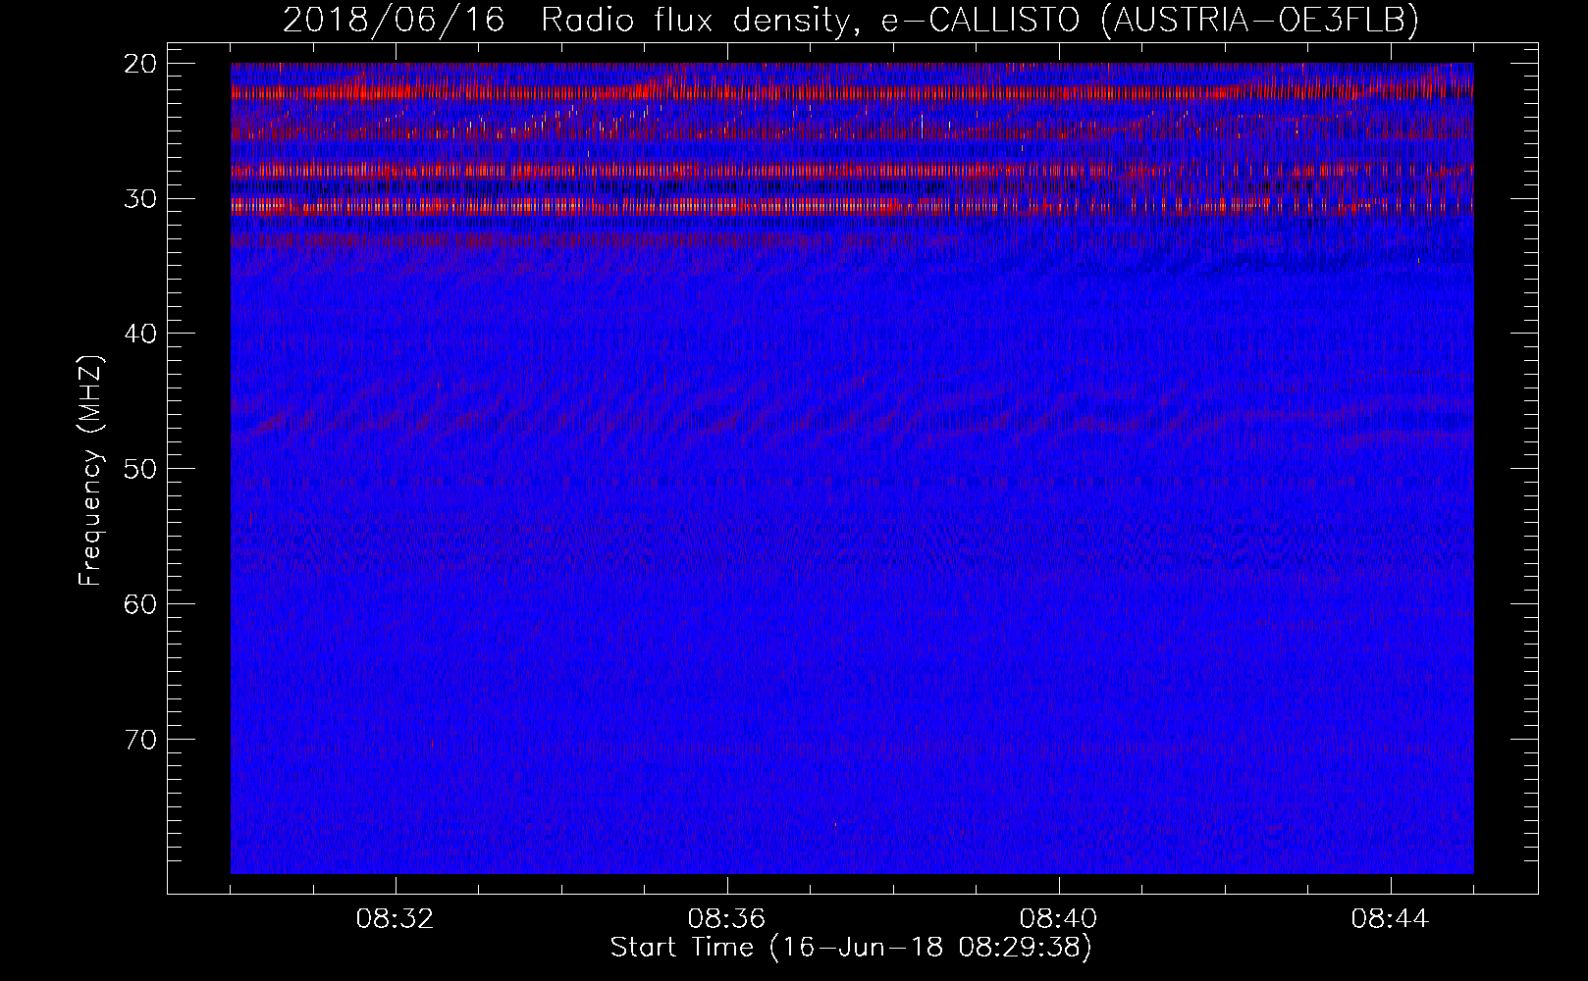Click the 70 frequency tick label
This screenshot has width=1588, height=981.
point(141,739)
